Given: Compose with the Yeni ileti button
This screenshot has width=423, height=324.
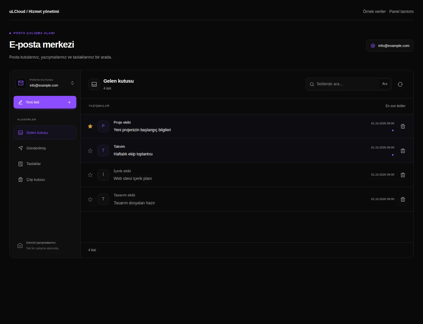Looking at the screenshot, I should (x=45, y=102).
